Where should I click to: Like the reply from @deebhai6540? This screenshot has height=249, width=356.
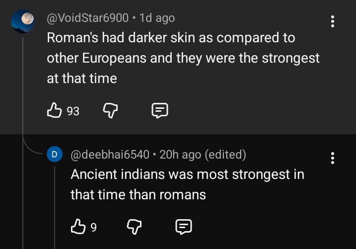point(78,228)
